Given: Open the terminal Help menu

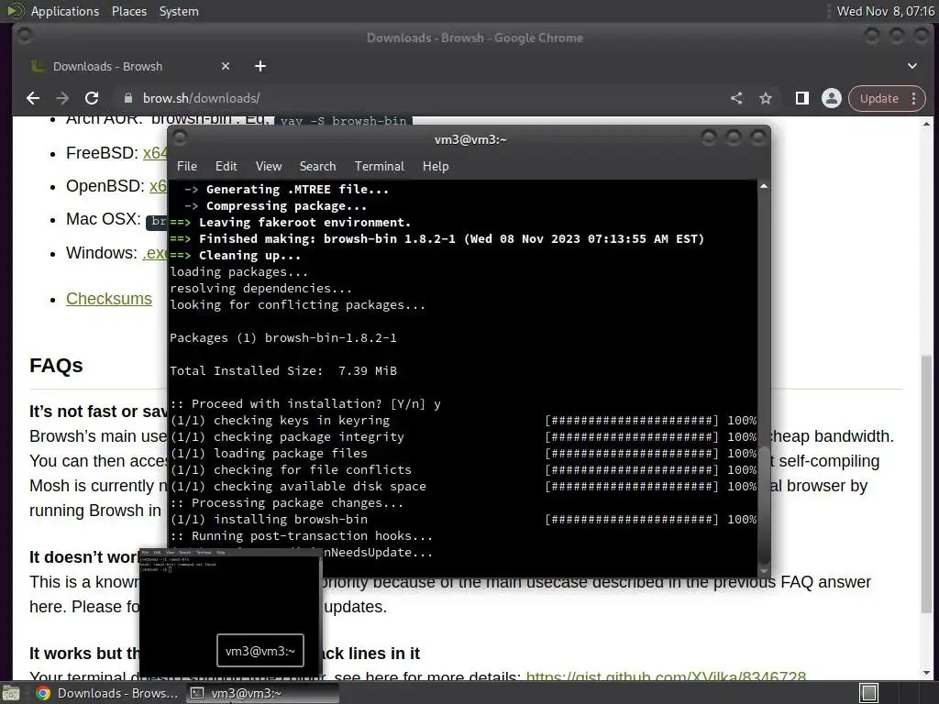Looking at the screenshot, I should (x=436, y=166).
